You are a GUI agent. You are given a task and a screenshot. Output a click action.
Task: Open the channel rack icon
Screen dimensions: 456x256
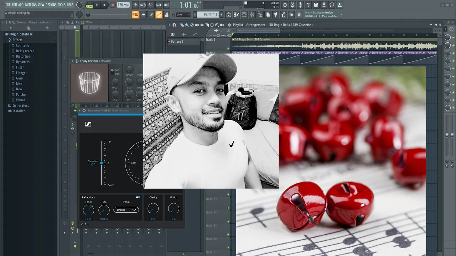244,15
